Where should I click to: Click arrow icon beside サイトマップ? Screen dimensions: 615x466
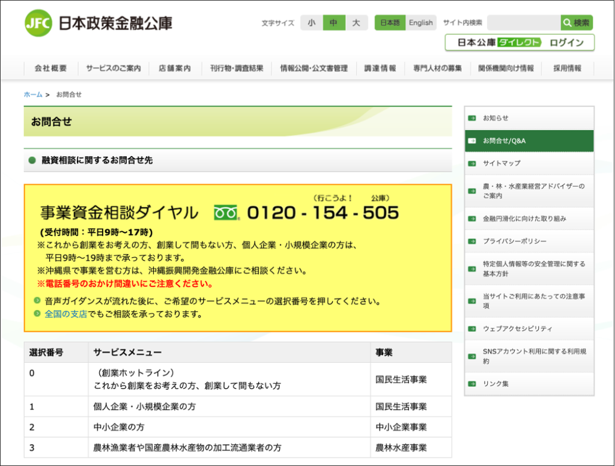pyautogui.click(x=473, y=163)
